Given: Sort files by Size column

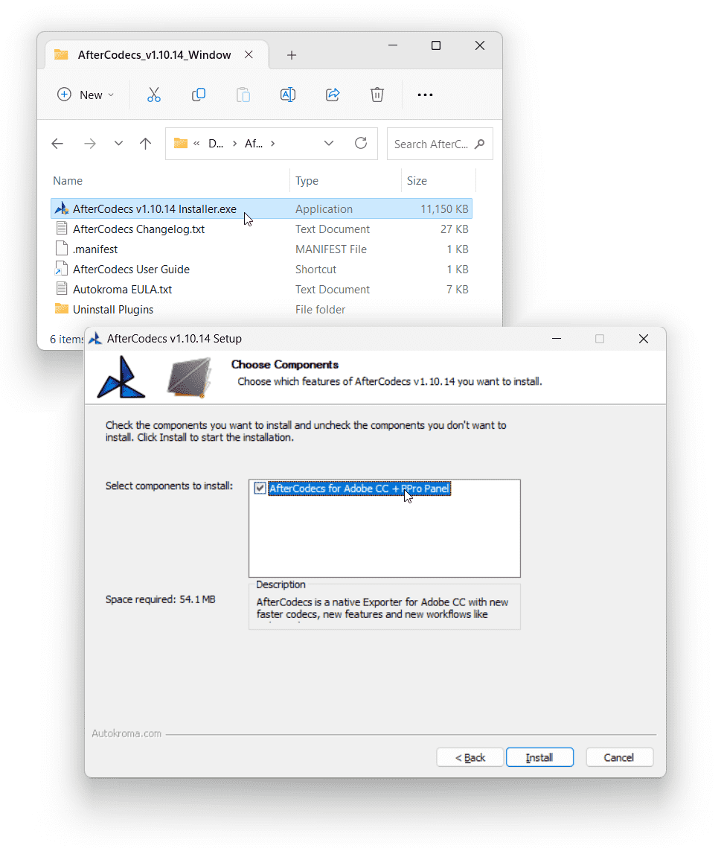Looking at the screenshot, I should (417, 181).
